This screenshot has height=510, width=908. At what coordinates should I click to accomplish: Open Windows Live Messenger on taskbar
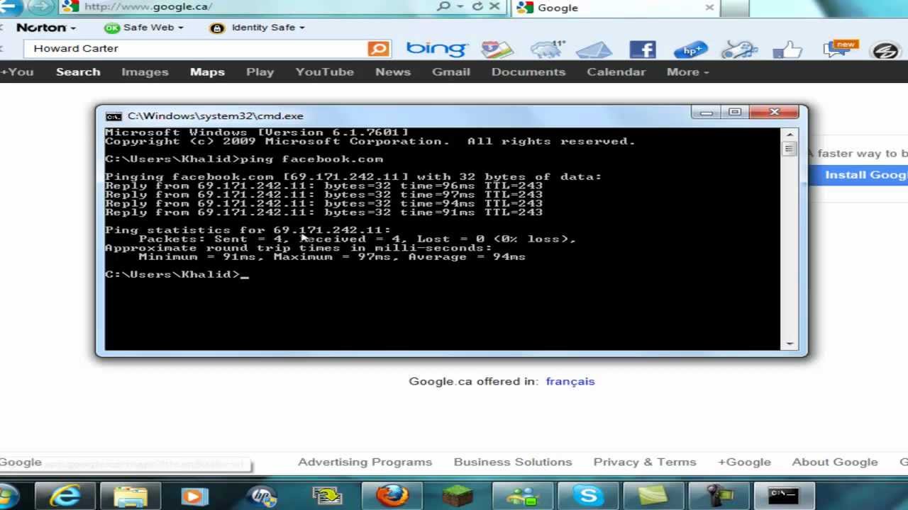tap(523, 495)
